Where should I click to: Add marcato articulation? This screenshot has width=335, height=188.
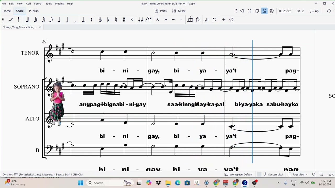tap(157, 20)
